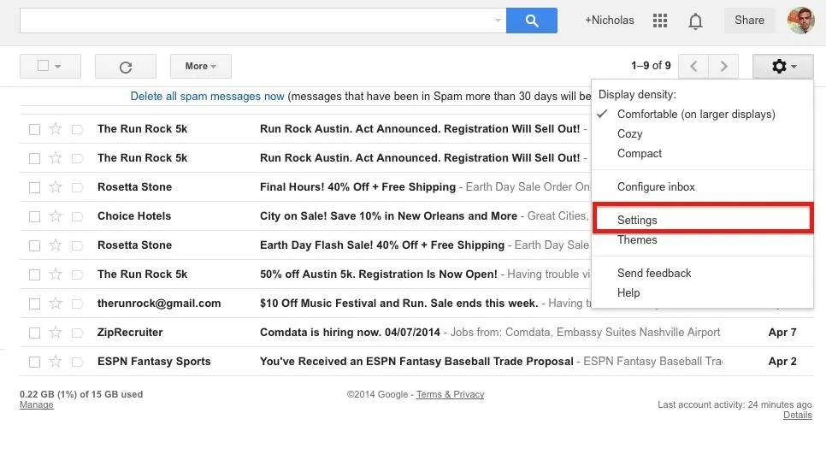Open the Manage storage link
The image size is (826, 460).
coord(37,405)
